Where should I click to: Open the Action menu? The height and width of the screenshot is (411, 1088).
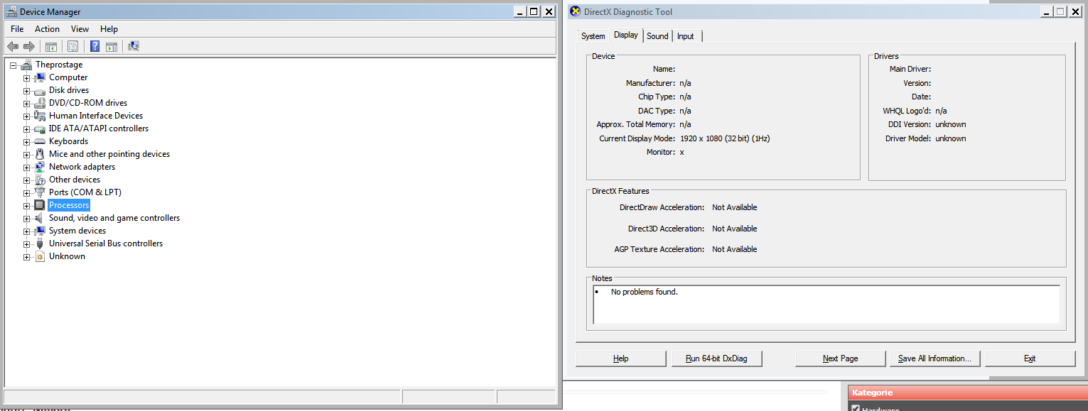(x=47, y=29)
